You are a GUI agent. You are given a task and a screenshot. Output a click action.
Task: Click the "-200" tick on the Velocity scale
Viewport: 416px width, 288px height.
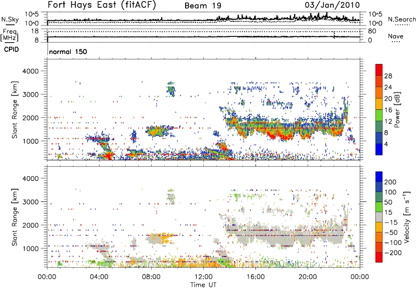(x=393, y=253)
